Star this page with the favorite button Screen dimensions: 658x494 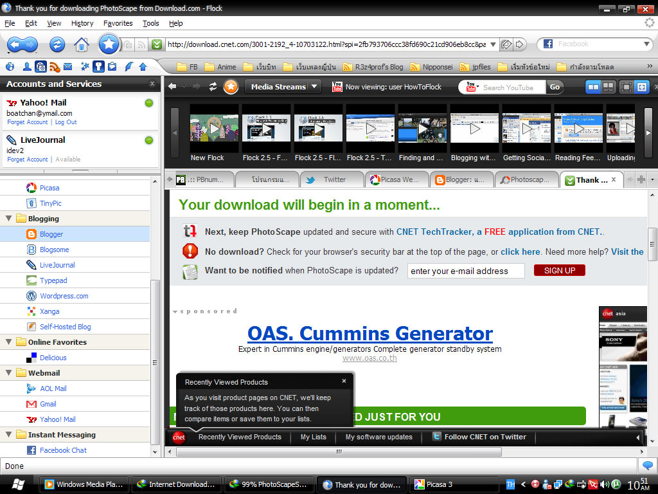(109, 44)
